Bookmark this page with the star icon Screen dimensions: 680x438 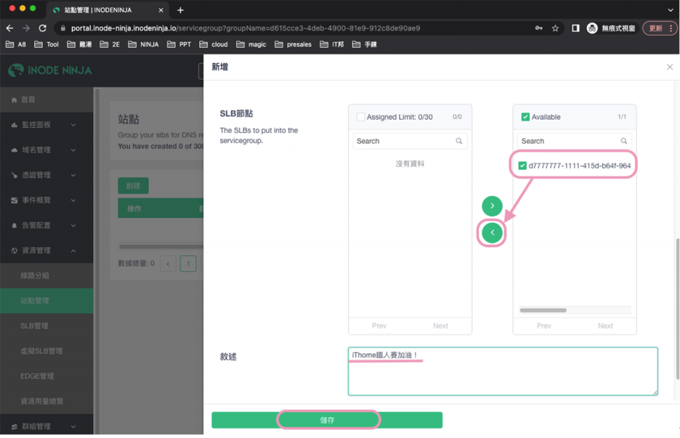pos(555,28)
